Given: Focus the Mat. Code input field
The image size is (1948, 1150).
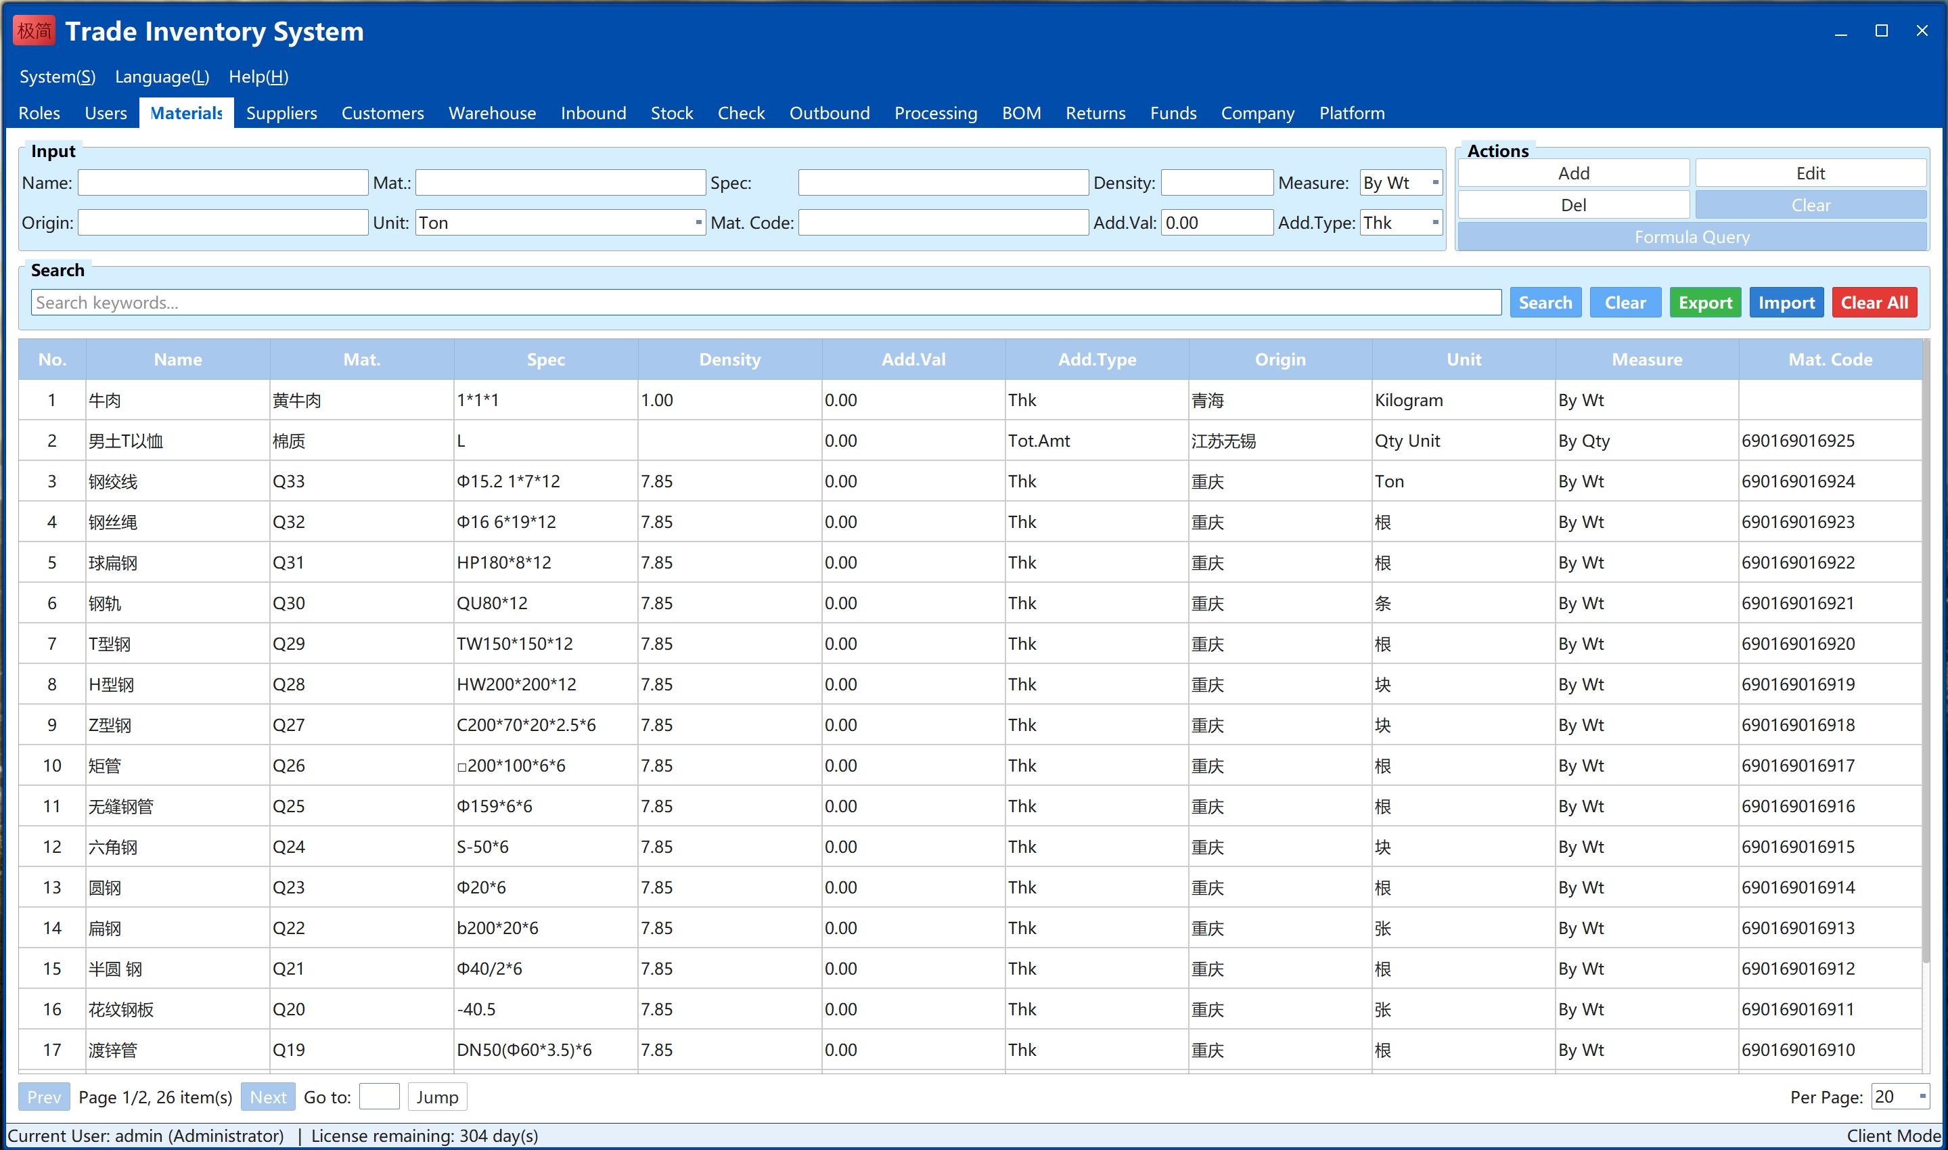Looking at the screenshot, I should [x=943, y=223].
